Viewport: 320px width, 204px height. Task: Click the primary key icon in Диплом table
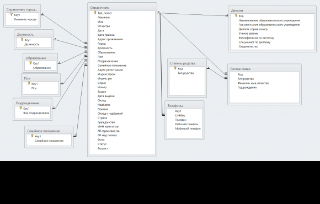[236, 15]
